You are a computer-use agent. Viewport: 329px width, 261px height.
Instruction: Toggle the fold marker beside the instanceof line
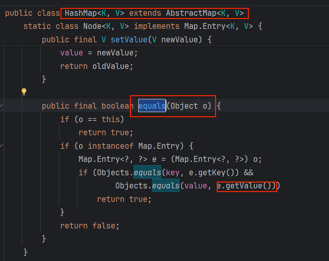2,145
